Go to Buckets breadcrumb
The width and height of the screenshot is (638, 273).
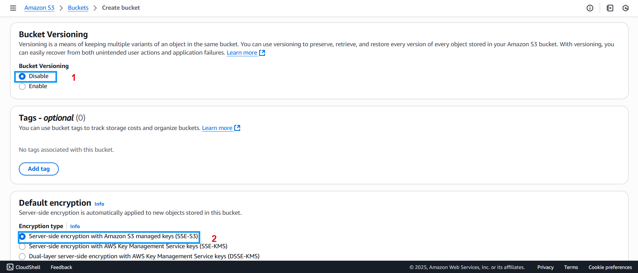click(78, 8)
